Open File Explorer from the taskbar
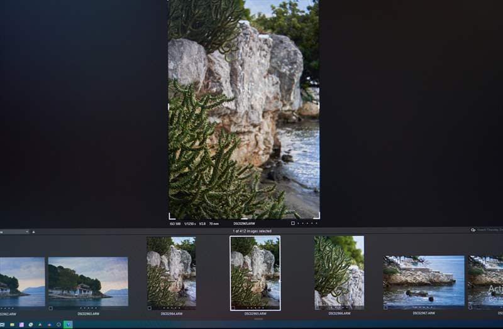Viewport: 503px width, 329px height. (12, 325)
